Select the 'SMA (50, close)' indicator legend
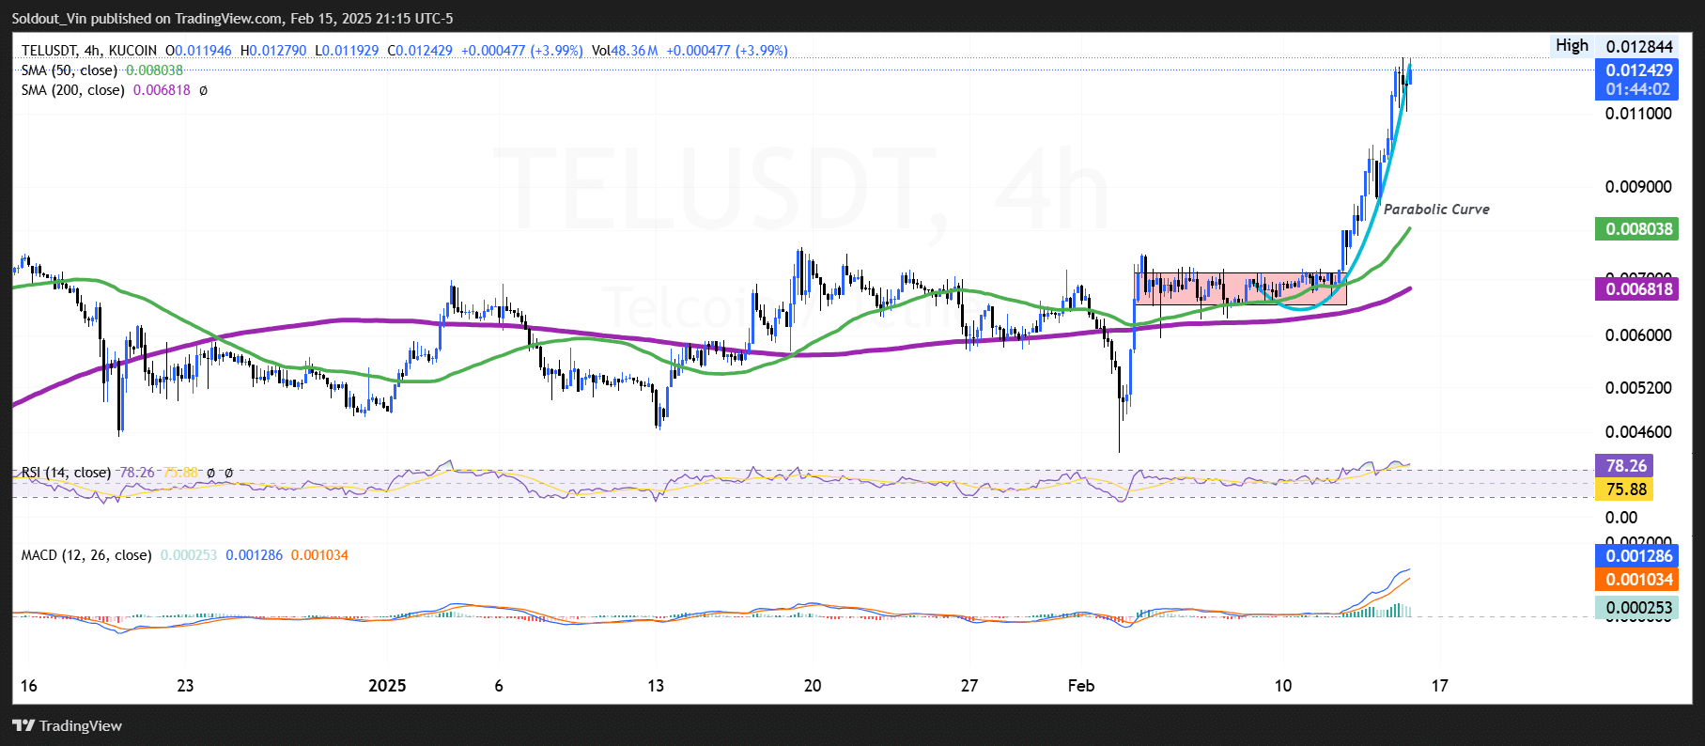This screenshot has width=1705, height=746. pos(70,70)
